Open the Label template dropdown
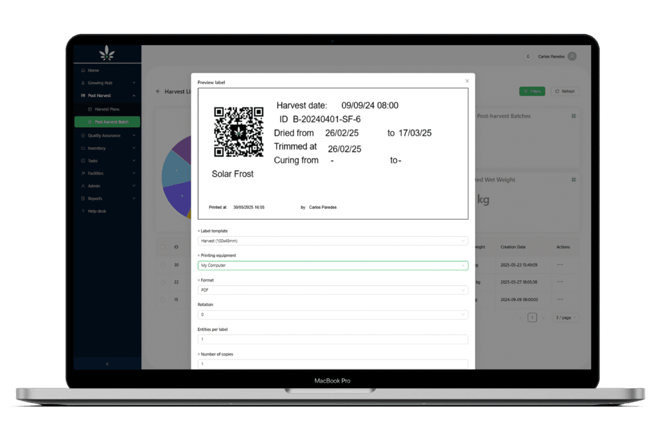658x425 pixels. (x=333, y=240)
